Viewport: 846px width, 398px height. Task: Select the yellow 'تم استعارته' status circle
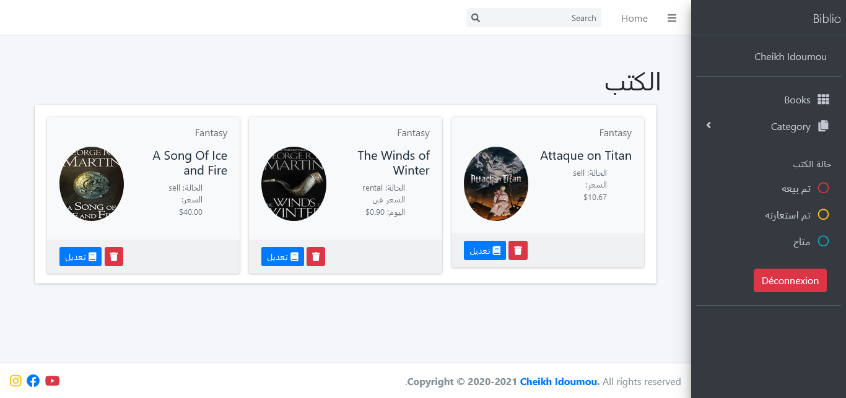pos(823,215)
